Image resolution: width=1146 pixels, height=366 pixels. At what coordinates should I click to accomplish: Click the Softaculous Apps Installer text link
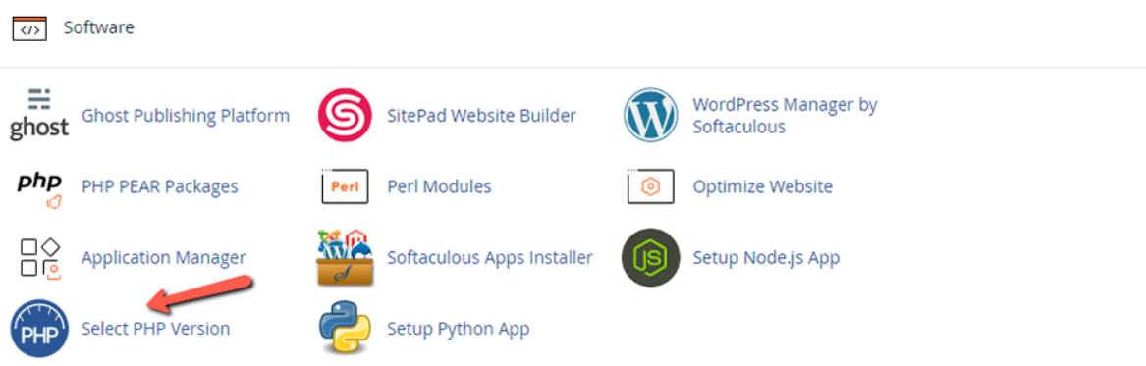coord(490,258)
